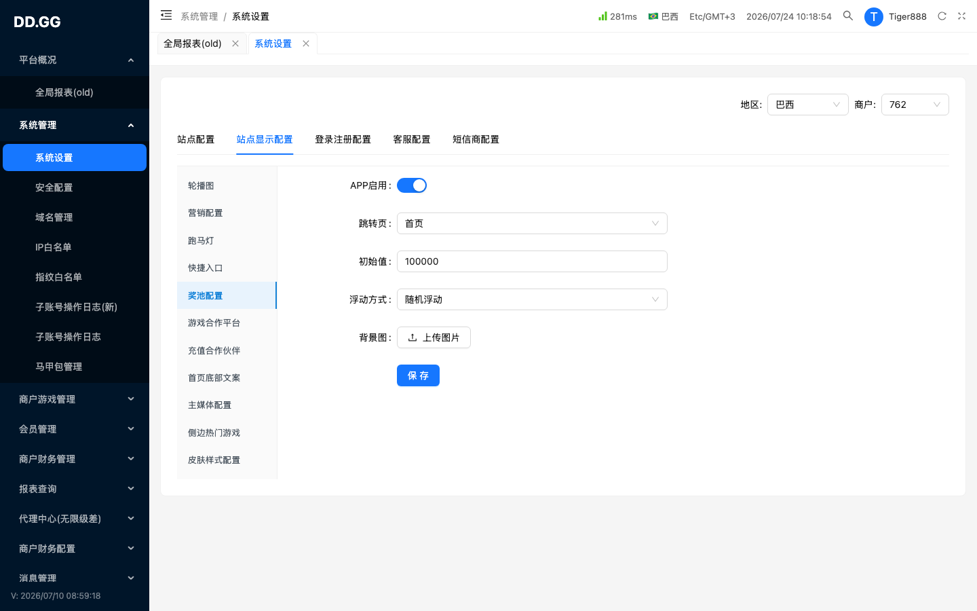Screen dimensions: 977x611
Task: Select 主媒体配置 in the settings list
Action: point(227,405)
